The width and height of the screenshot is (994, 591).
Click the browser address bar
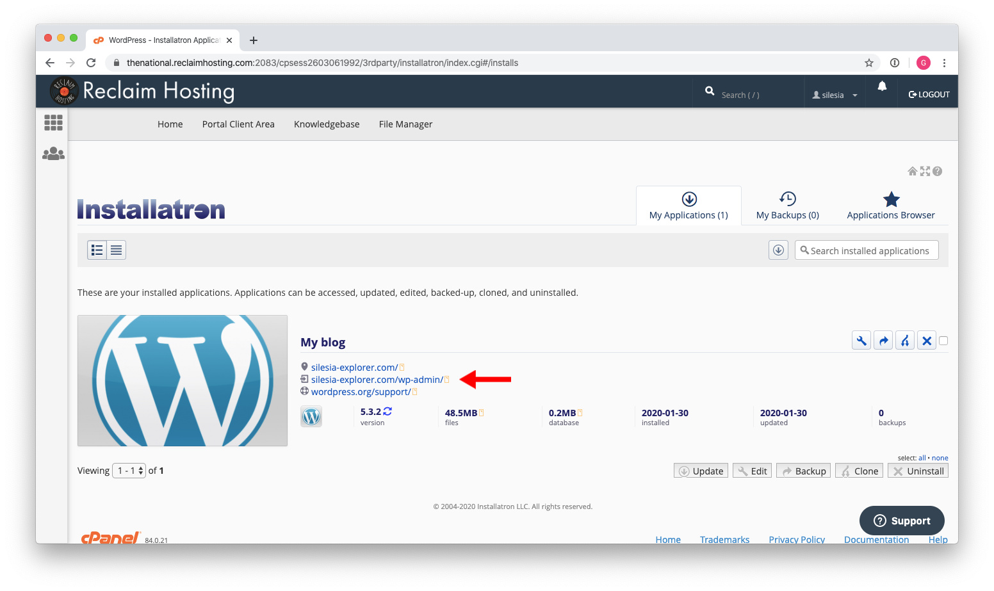[487, 63]
